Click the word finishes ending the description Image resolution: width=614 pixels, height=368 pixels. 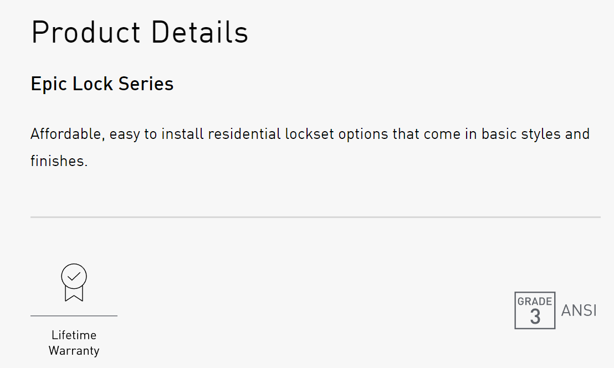[59, 161]
